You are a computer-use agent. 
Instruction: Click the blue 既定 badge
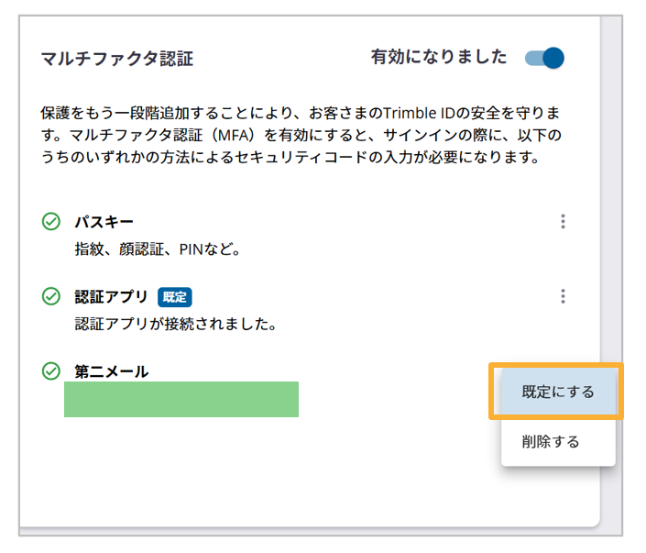(x=174, y=297)
